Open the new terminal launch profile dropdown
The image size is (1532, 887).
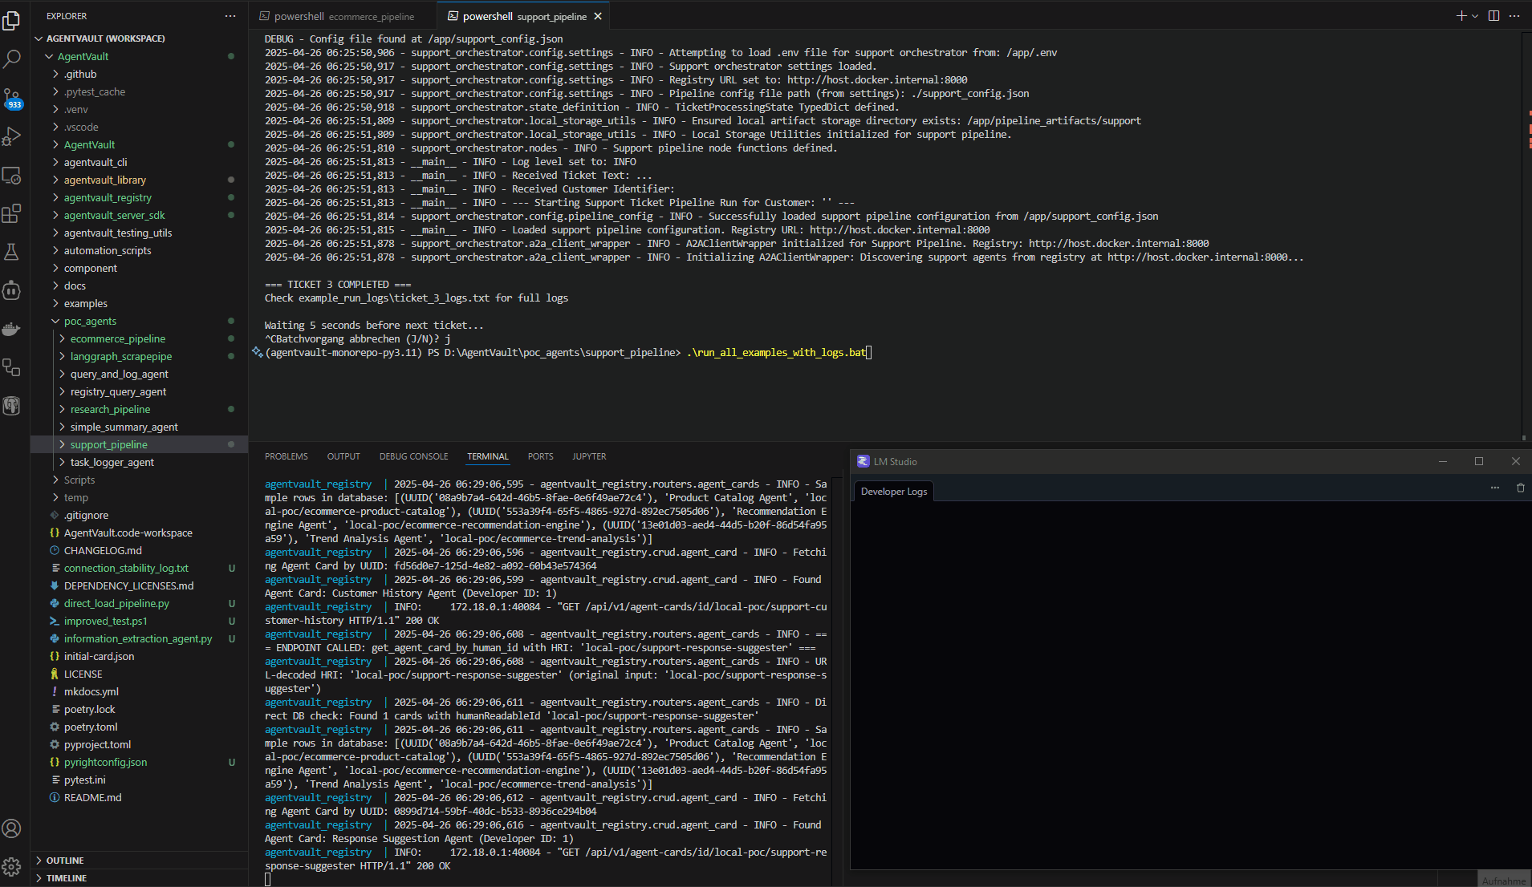tap(1475, 16)
